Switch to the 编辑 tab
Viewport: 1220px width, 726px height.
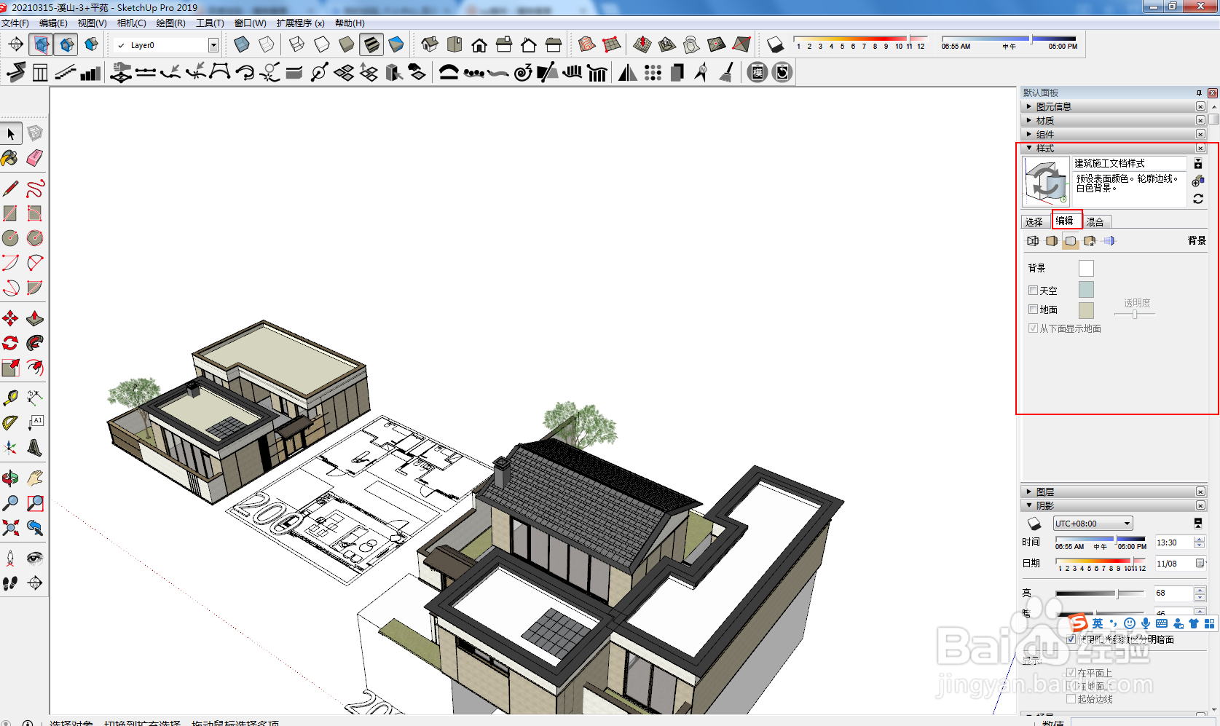[x=1065, y=221]
